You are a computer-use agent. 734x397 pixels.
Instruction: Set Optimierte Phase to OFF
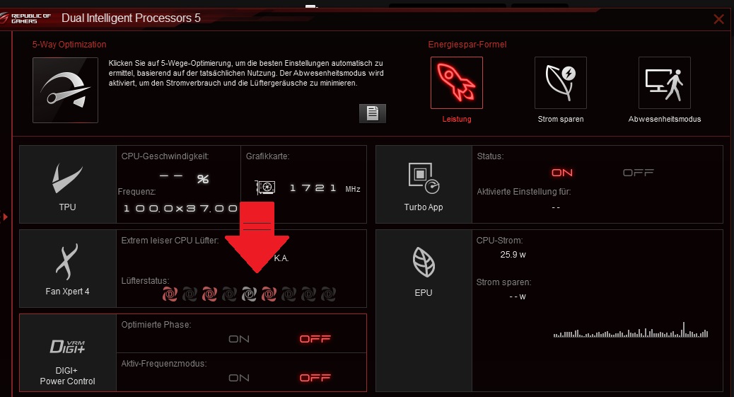(315, 339)
